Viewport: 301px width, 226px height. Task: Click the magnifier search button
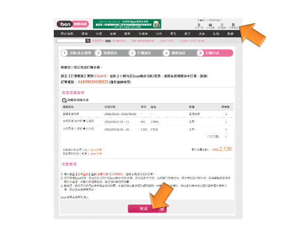(88, 41)
